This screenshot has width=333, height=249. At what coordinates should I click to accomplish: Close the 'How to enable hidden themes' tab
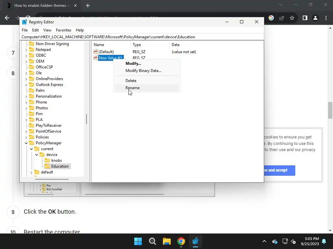tap(75, 6)
